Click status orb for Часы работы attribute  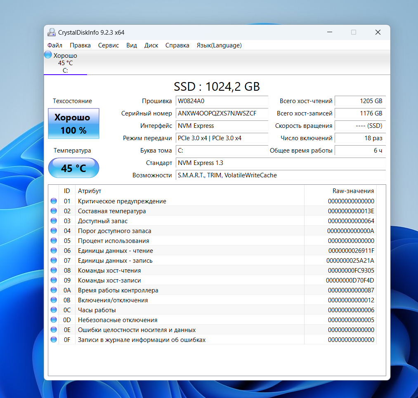(54, 310)
